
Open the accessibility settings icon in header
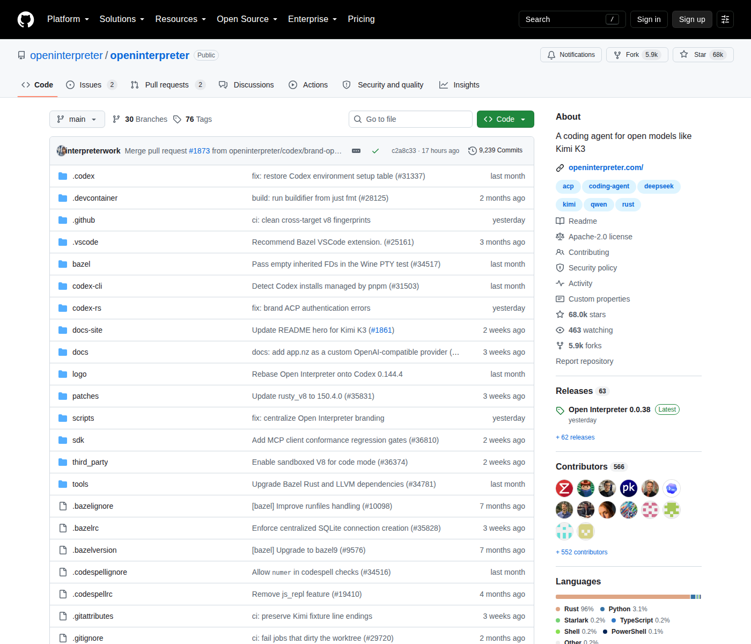725,19
